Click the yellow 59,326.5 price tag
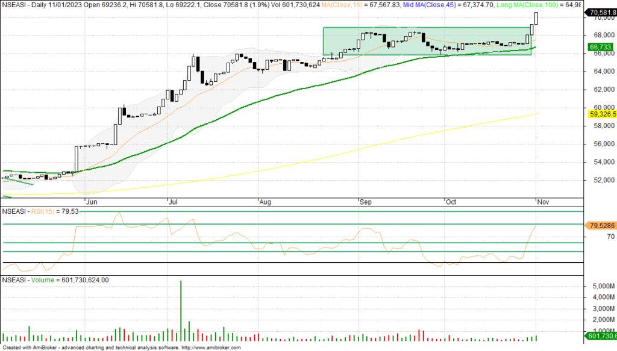Image resolution: width=617 pixels, height=351 pixels. (x=600, y=113)
